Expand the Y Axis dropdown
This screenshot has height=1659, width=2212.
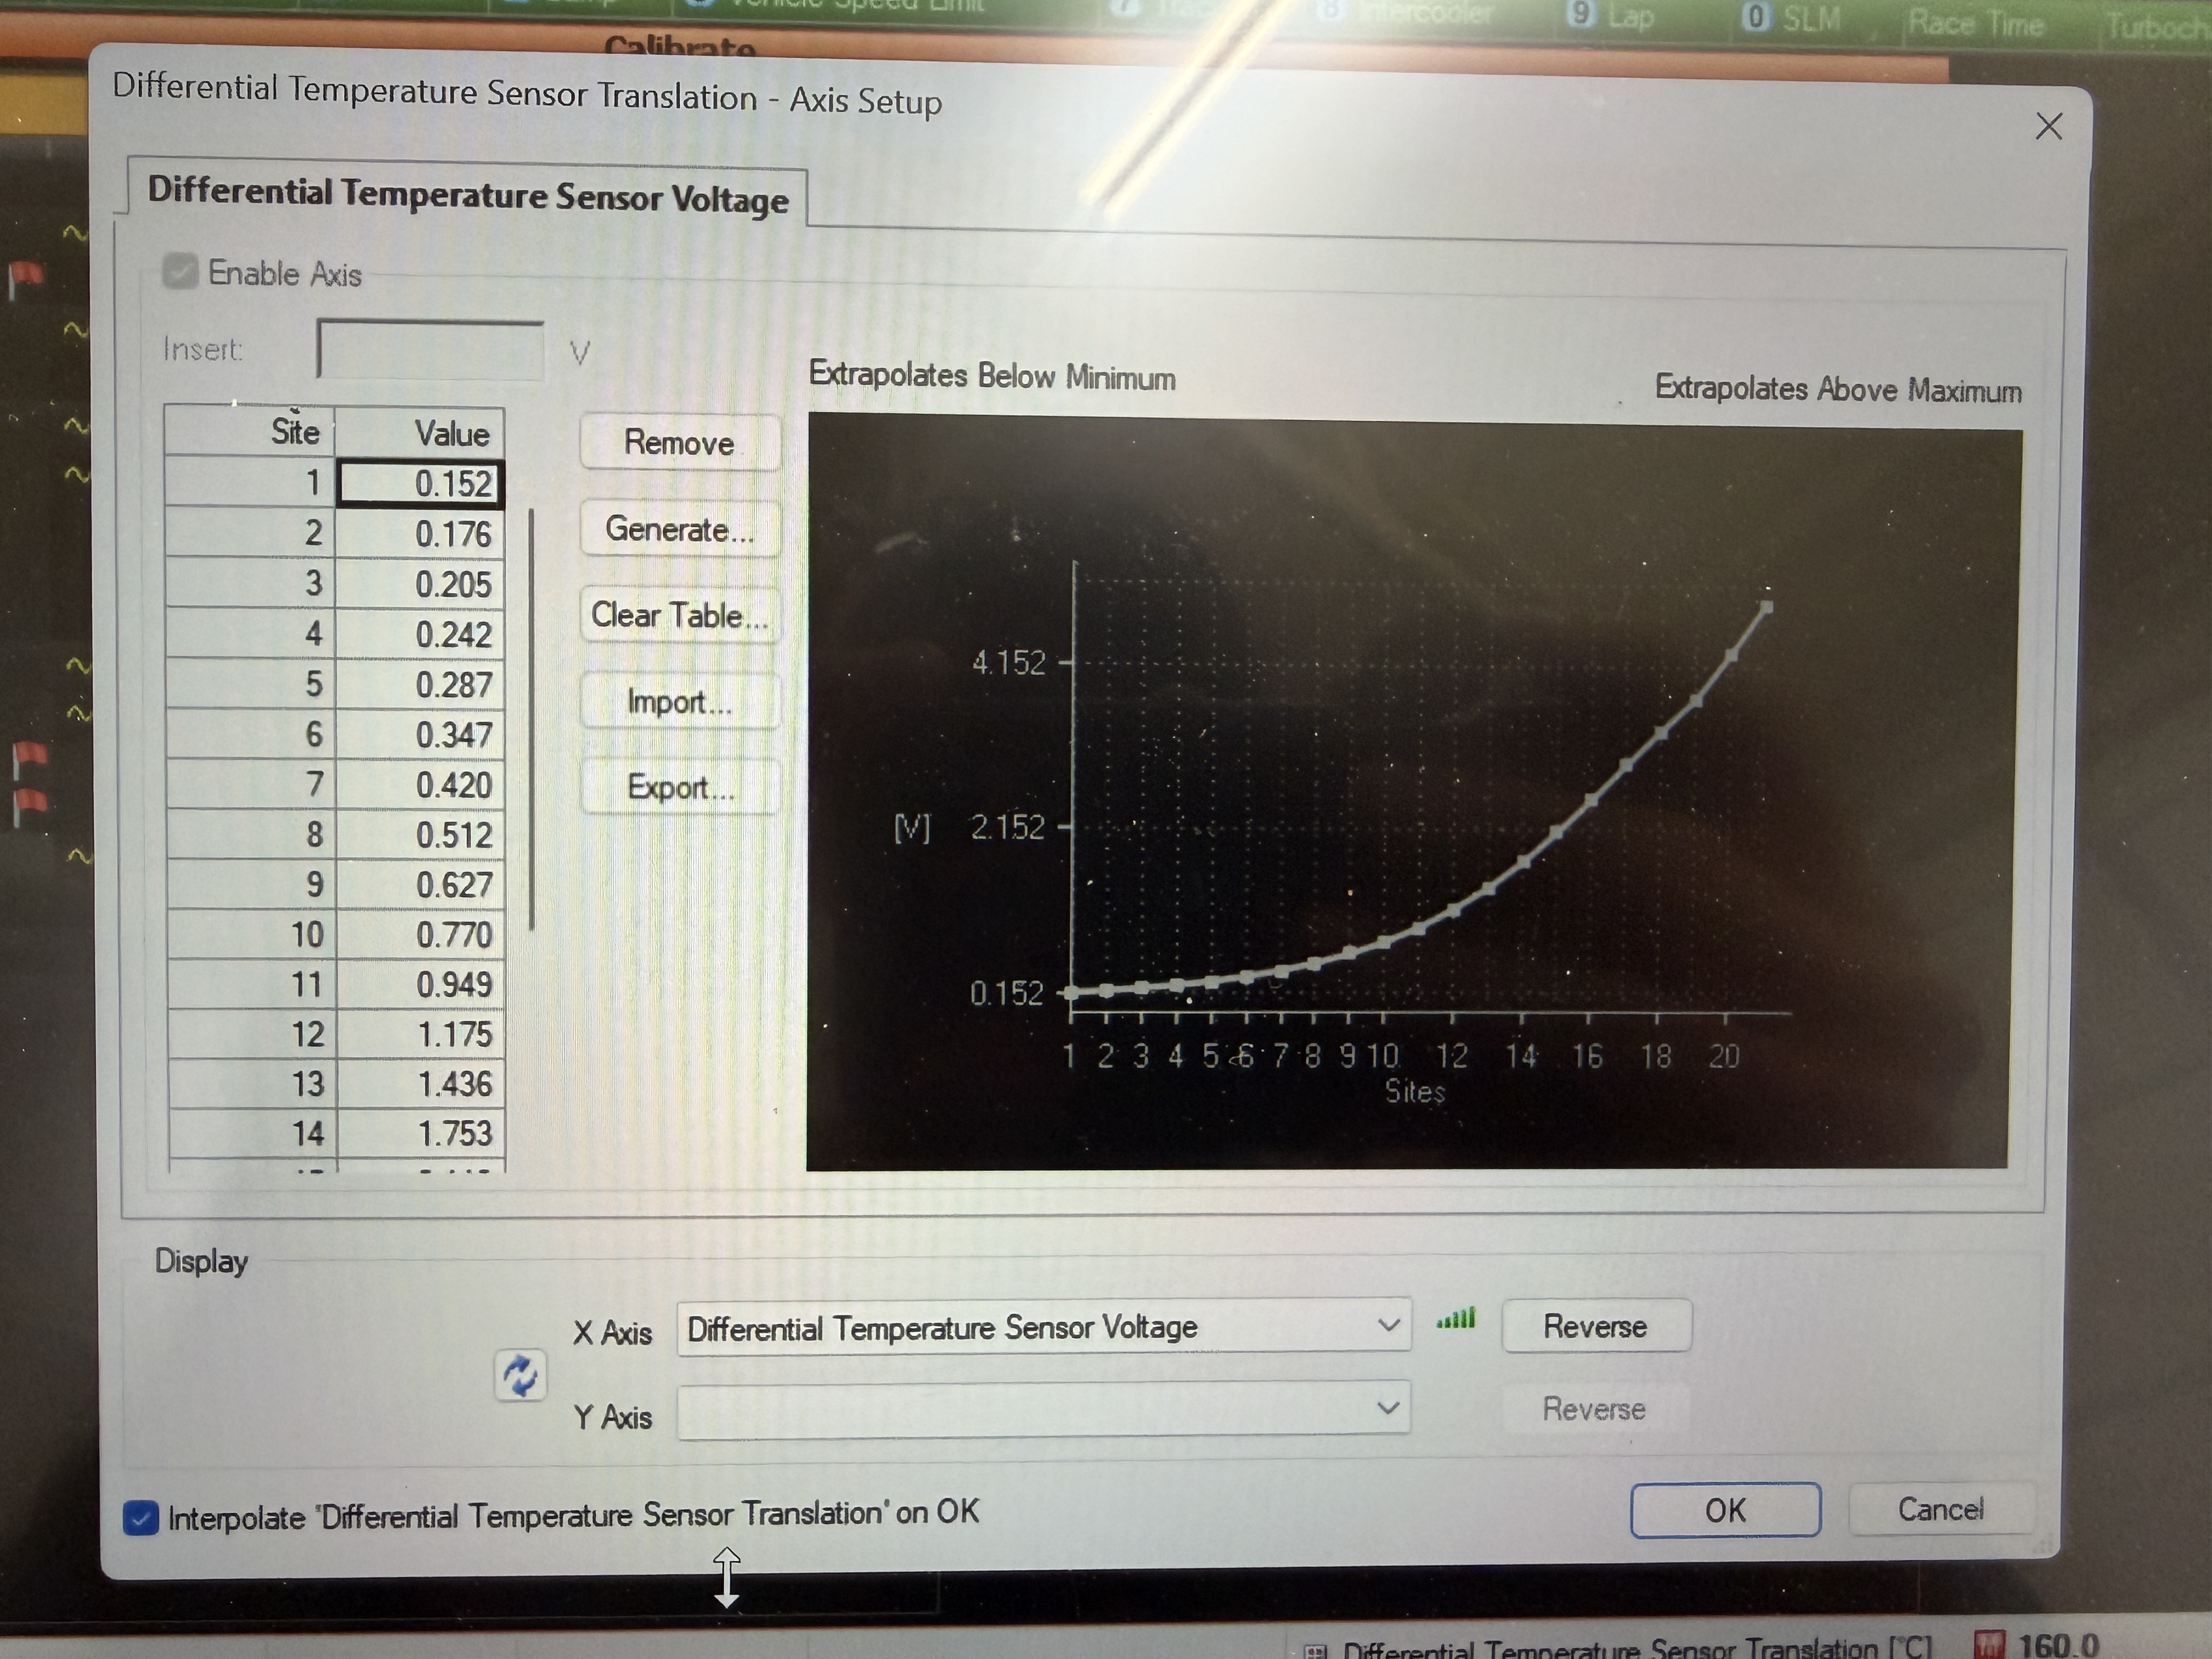click(x=1387, y=1408)
